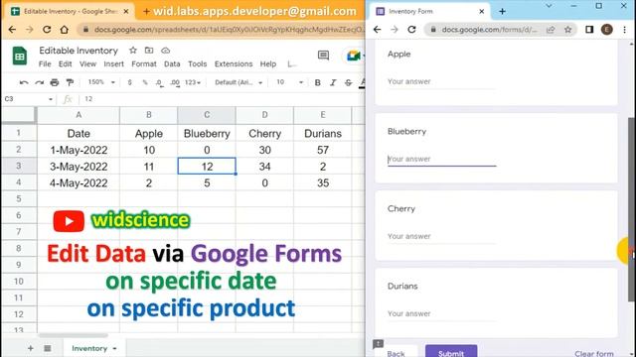Open the Help menu
Screen dimensions: 636x357
[x=267, y=63]
